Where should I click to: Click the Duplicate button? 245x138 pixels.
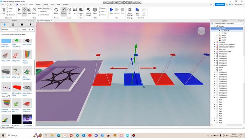[11, 15]
